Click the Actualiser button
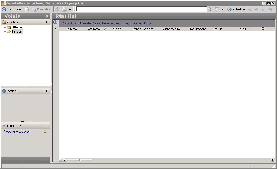 pyautogui.click(x=236, y=9)
